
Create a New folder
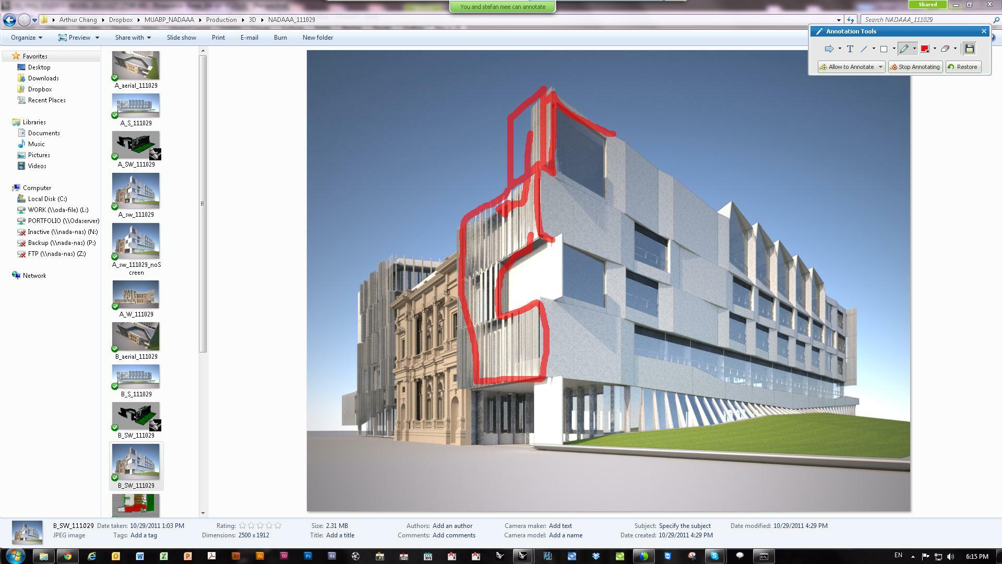pos(317,38)
